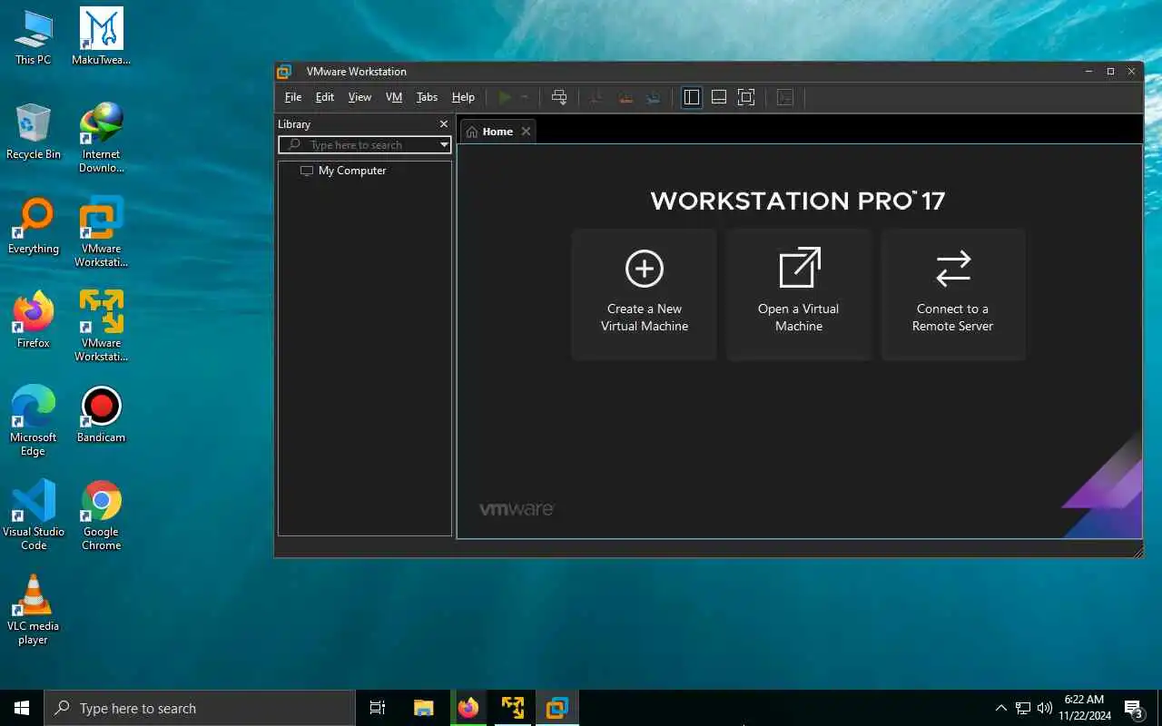Open the Help menu
This screenshot has height=726, width=1162.
pos(463,97)
